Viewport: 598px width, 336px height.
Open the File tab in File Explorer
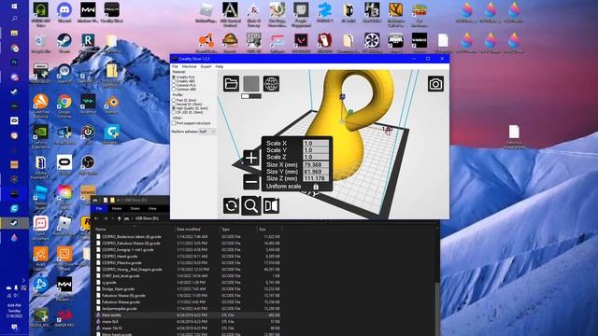pyautogui.click(x=99, y=209)
